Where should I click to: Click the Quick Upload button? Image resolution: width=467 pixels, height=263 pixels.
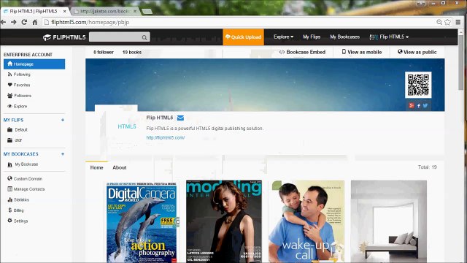click(243, 37)
